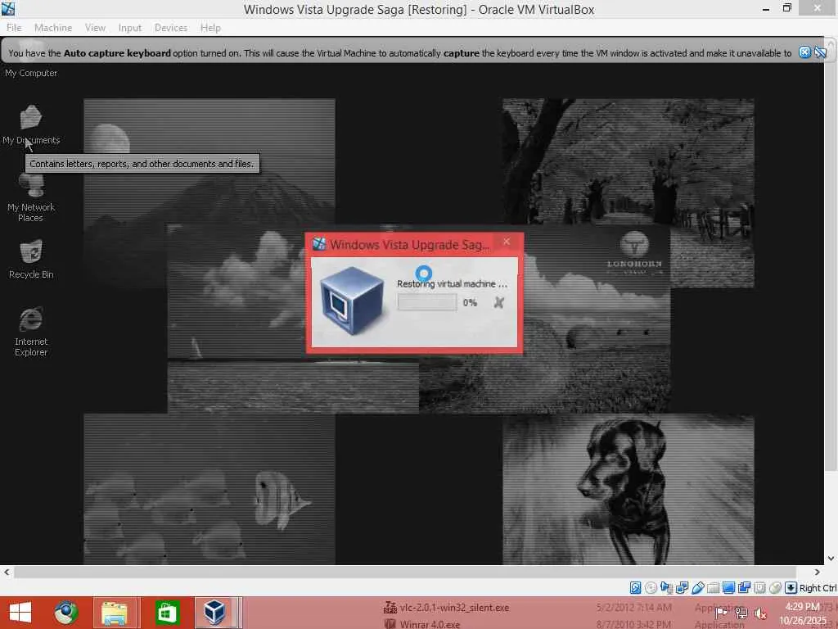Open the Action Center flag icon
Viewport: 838px width, 629px height.
click(x=720, y=613)
